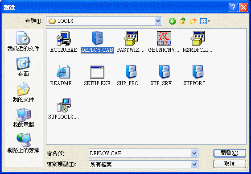Viewport: 251px width, 174px height.
Task: Click the GBUNICNV... file name label
Action: pos(164,50)
